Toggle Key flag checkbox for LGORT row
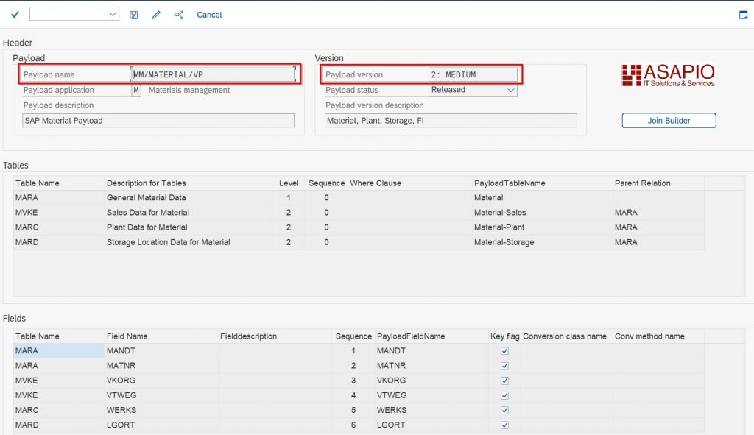 [504, 425]
